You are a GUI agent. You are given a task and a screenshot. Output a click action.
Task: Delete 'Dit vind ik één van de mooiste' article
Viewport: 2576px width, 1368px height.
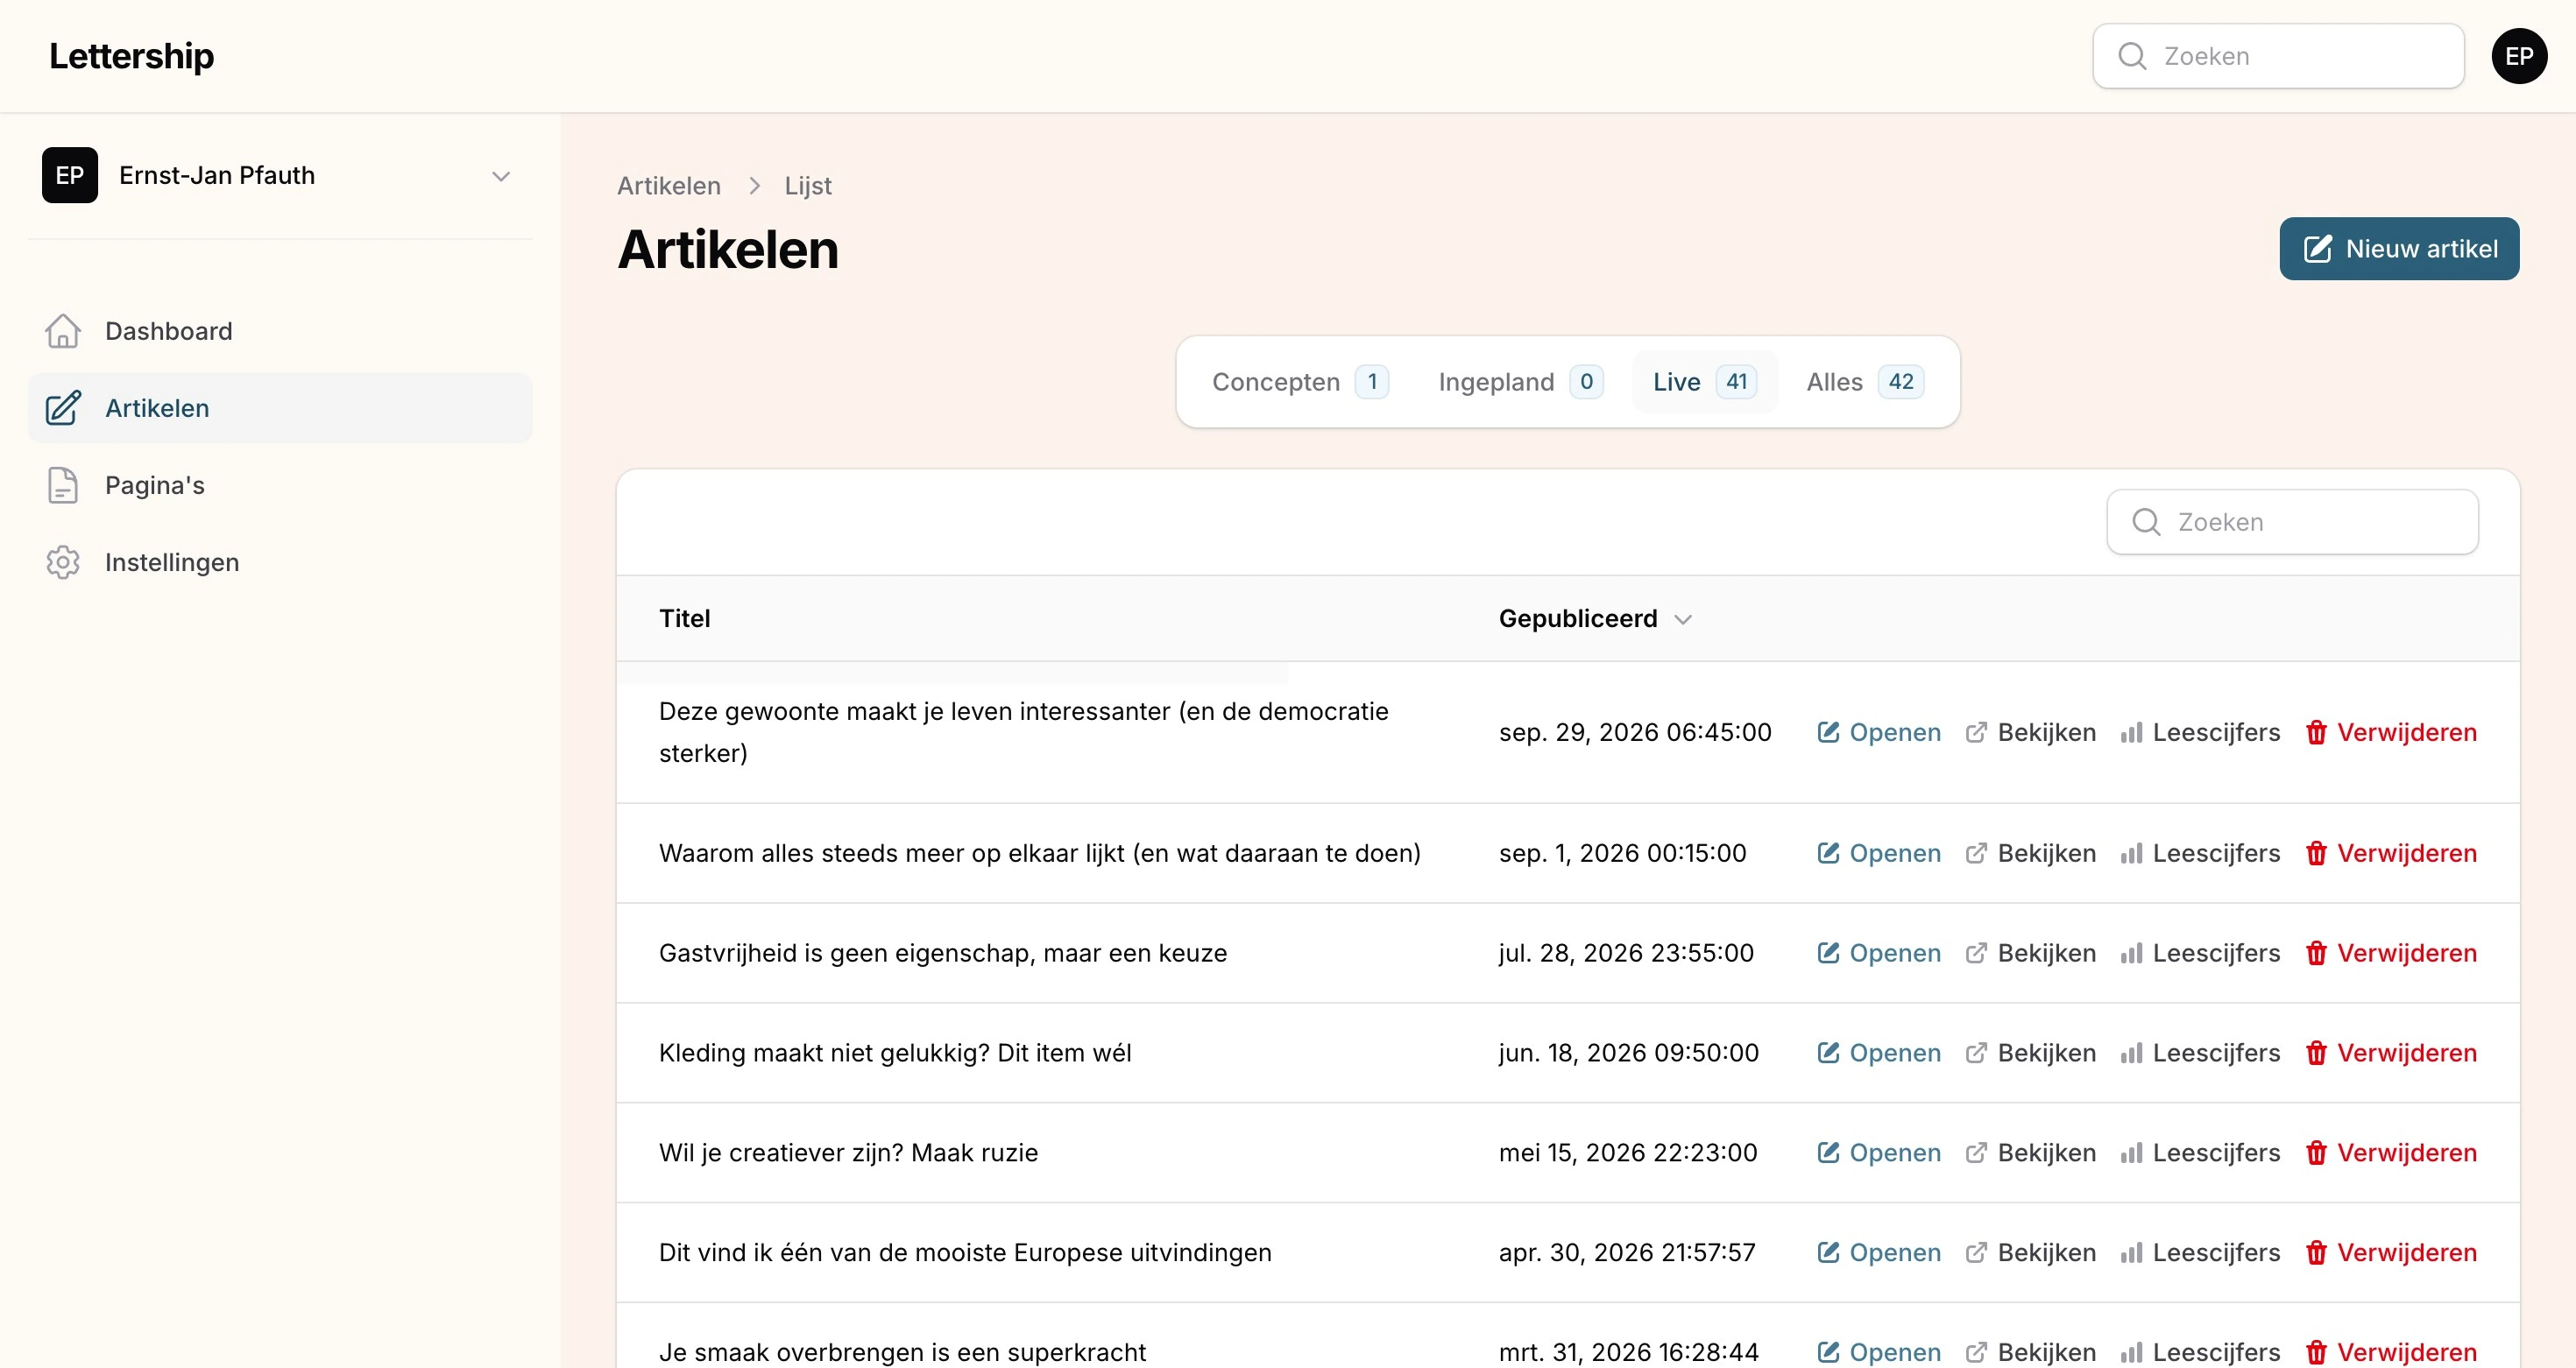[2391, 1253]
